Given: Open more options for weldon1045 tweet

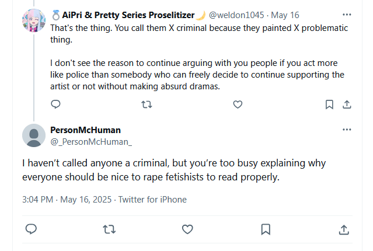Looking at the screenshot, I should pyautogui.click(x=347, y=13).
